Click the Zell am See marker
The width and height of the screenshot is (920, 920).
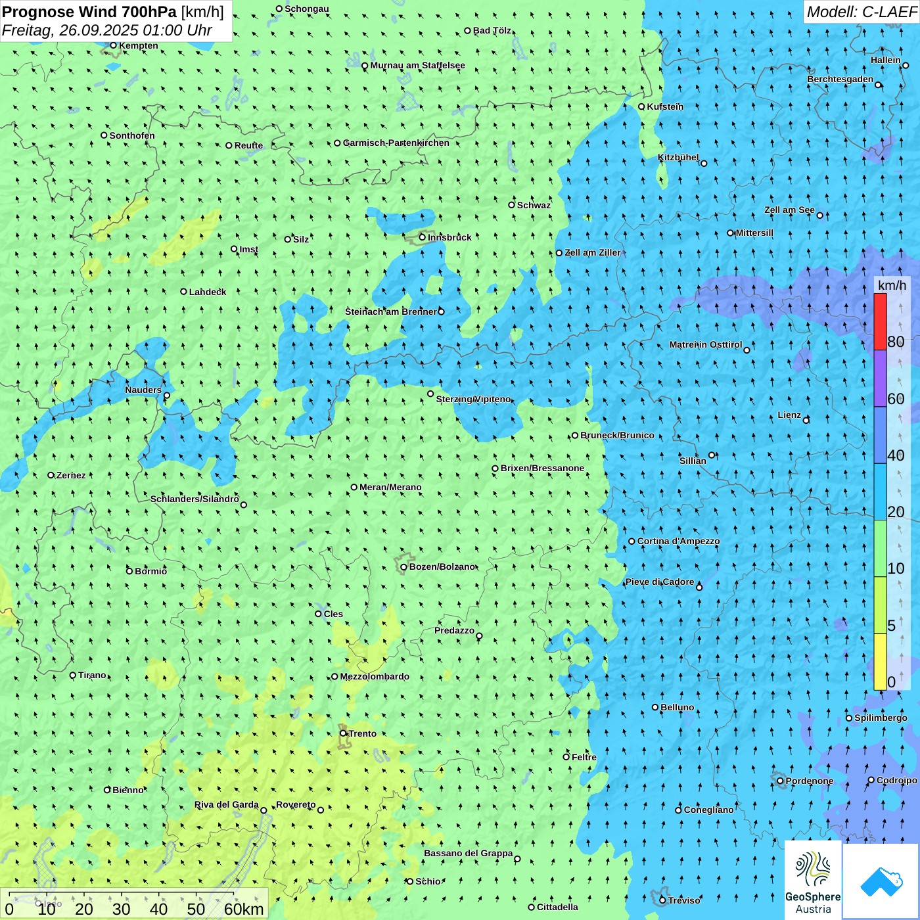click(x=819, y=215)
